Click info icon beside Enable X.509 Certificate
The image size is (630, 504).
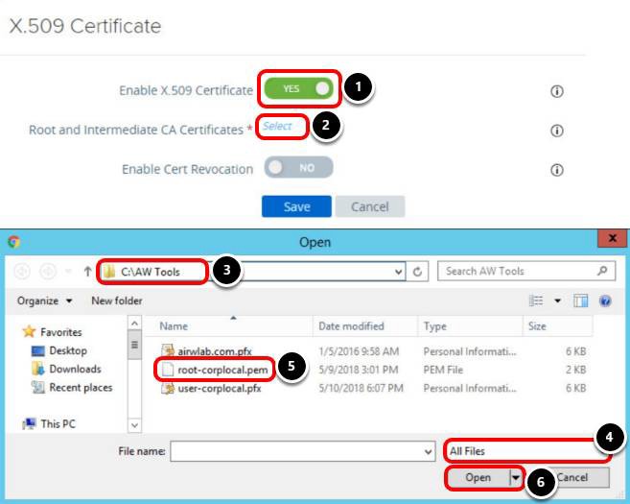(555, 91)
